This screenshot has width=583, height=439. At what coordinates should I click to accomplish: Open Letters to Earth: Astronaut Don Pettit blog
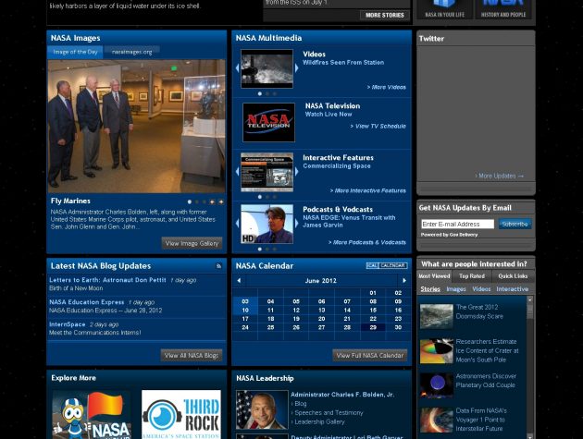108,280
